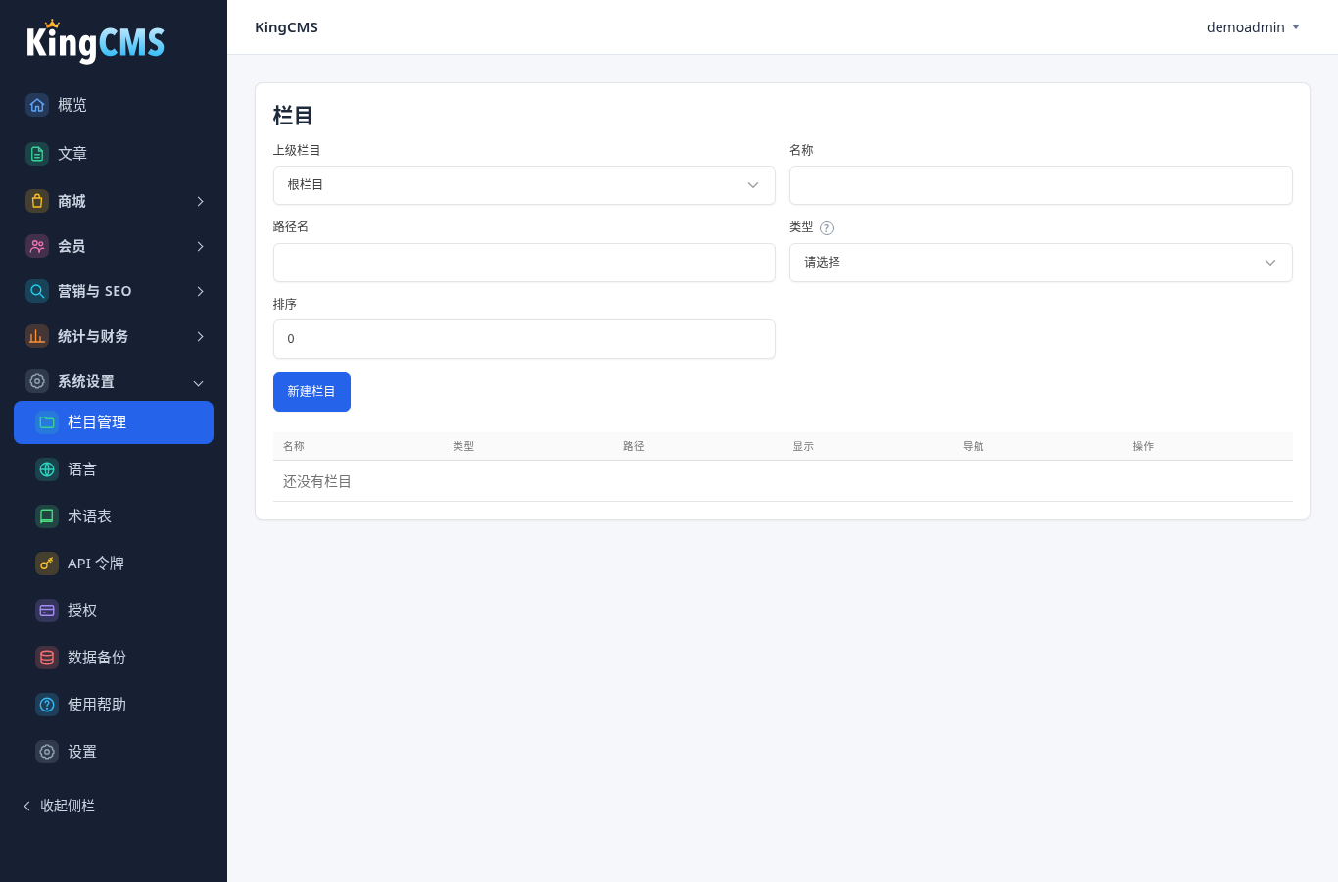Open the 类型 请选择 dropdown

(x=1041, y=263)
